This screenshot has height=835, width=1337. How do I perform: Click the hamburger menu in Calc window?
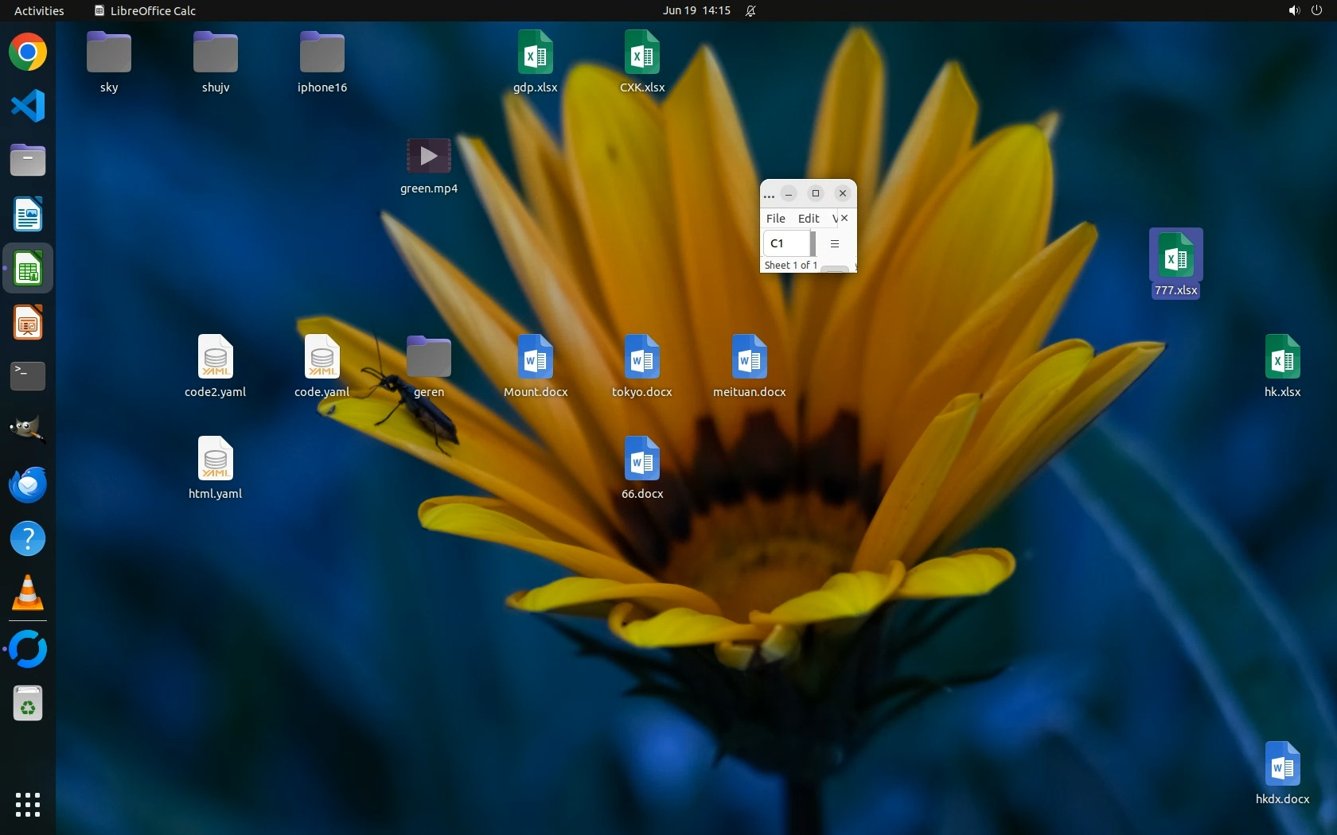[x=835, y=243]
